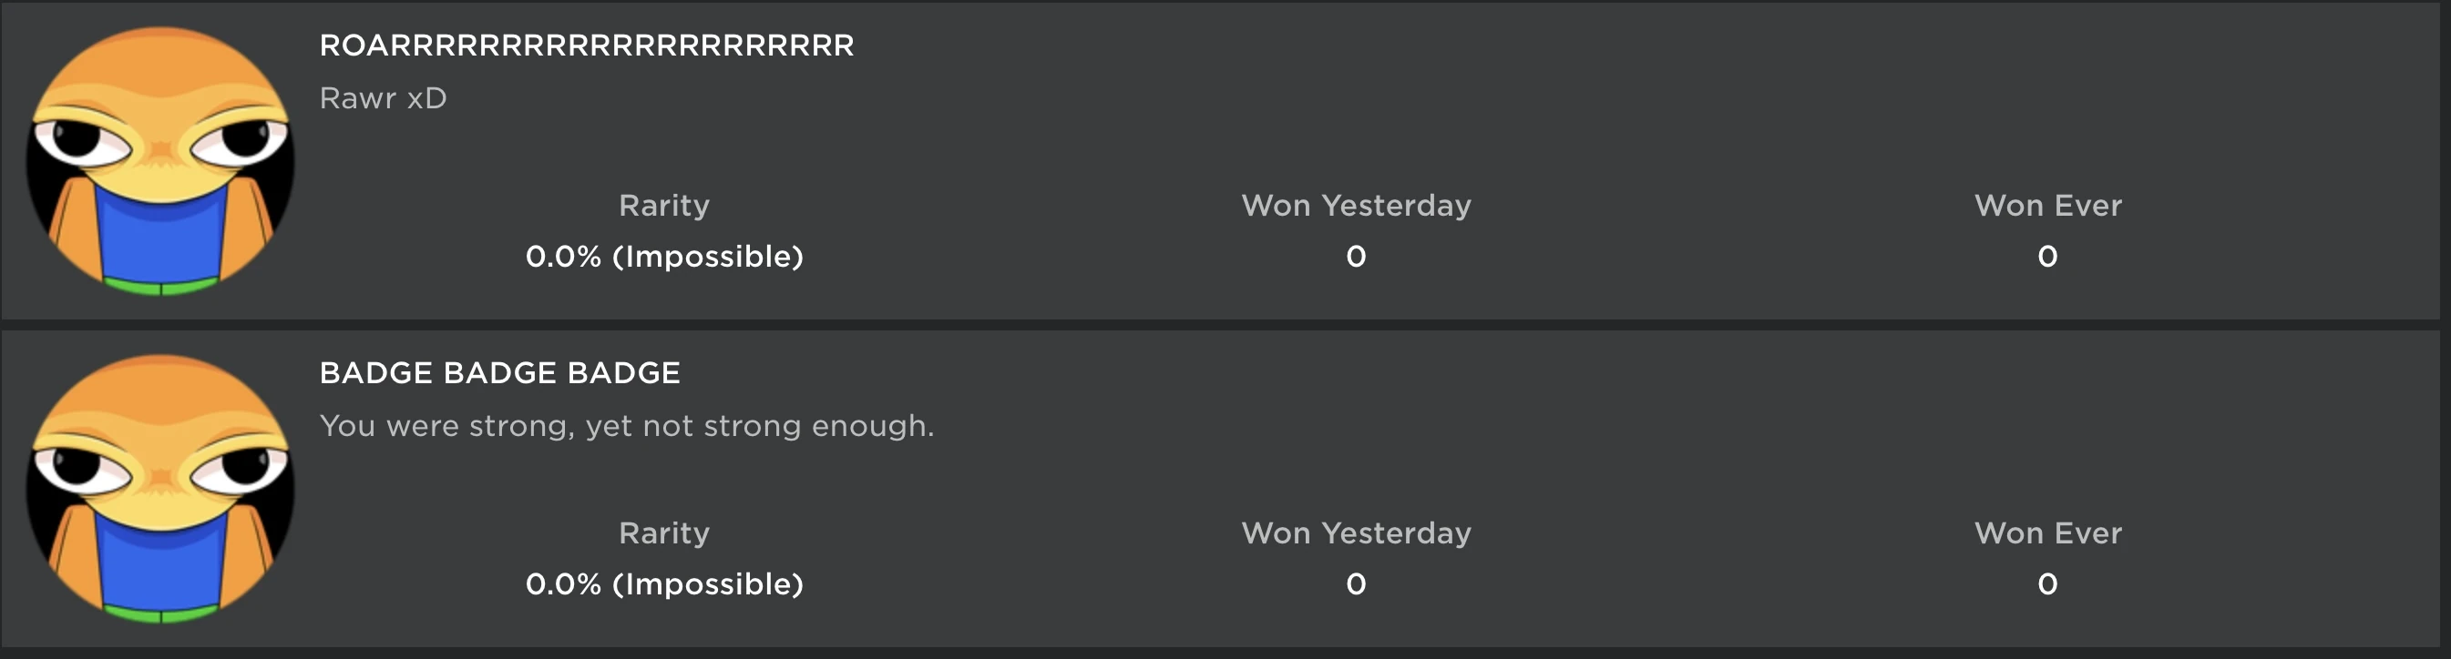
Task: Open the BADGE BADGE BADGE title link
Action: pos(499,373)
